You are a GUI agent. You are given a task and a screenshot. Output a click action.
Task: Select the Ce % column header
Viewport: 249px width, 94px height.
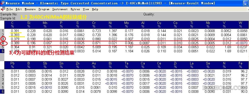[x=159, y=65]
